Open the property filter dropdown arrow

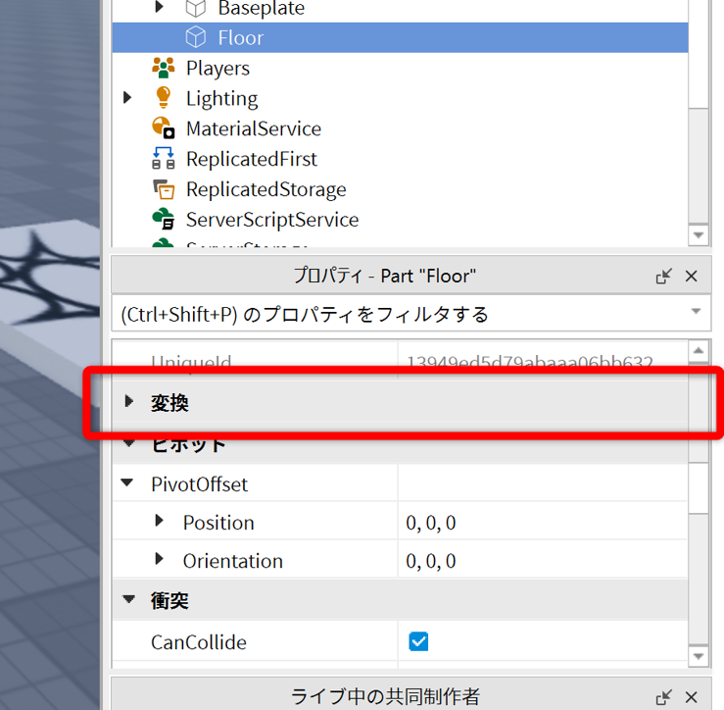[x=697, y=313]
